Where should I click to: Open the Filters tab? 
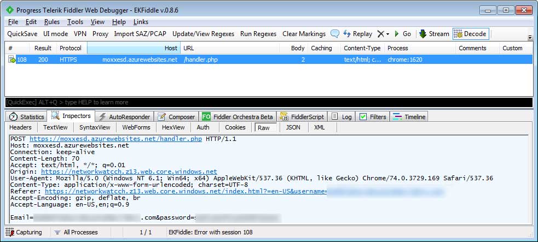373,117
